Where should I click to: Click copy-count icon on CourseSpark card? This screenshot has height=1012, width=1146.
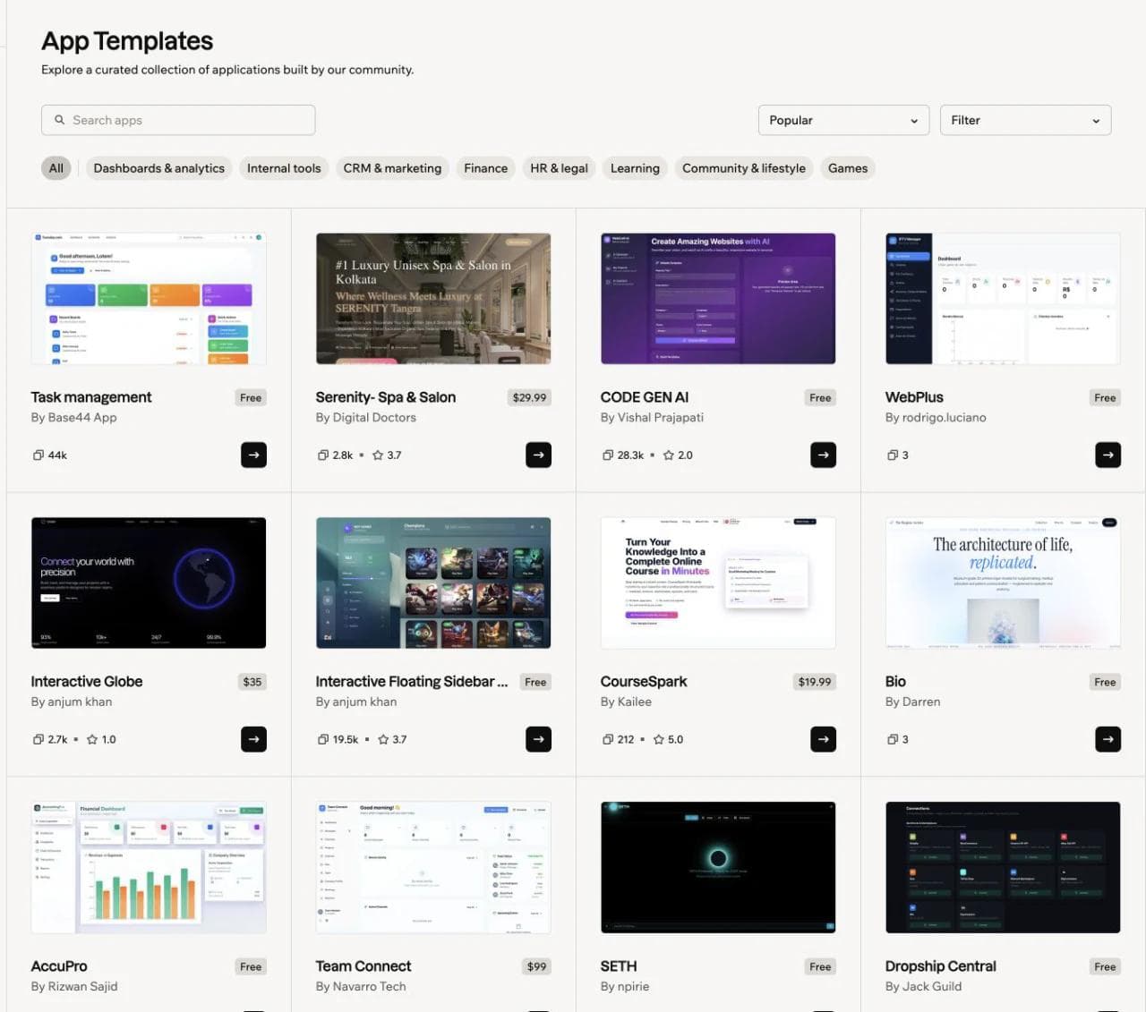[x=608, y=739]
